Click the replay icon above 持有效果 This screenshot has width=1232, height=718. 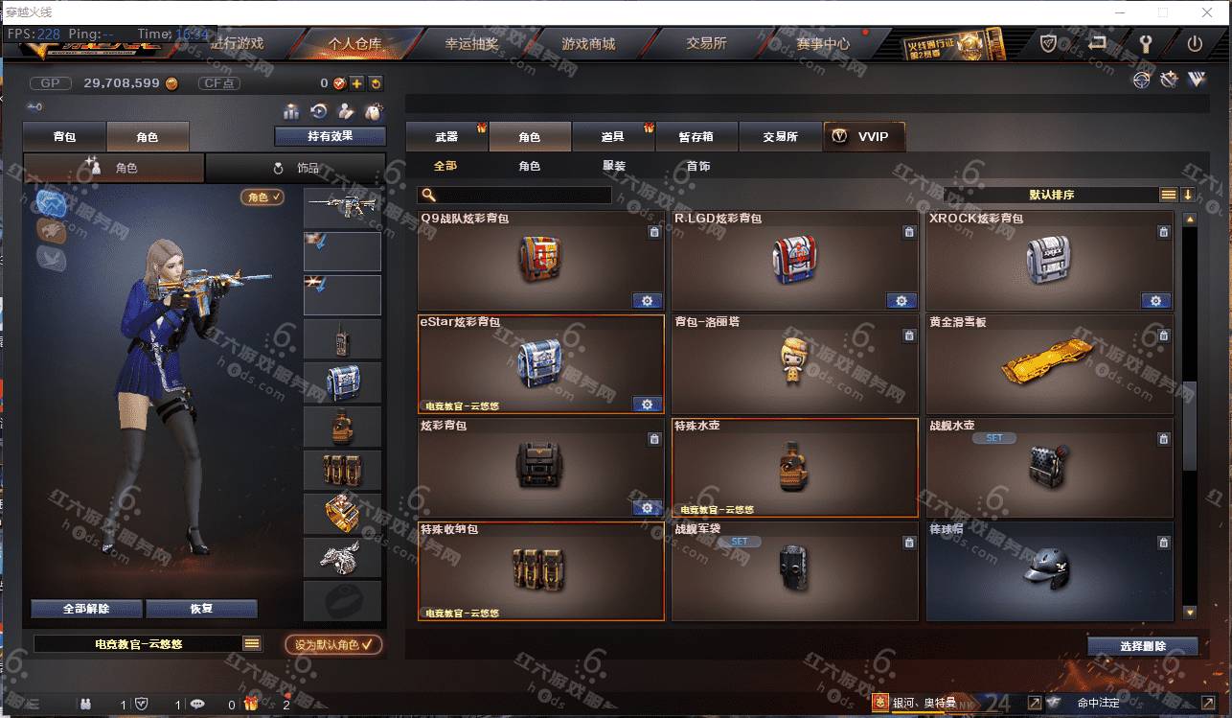319,112
